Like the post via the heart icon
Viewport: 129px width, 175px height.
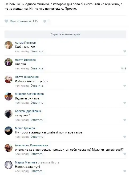click(6, 21)
